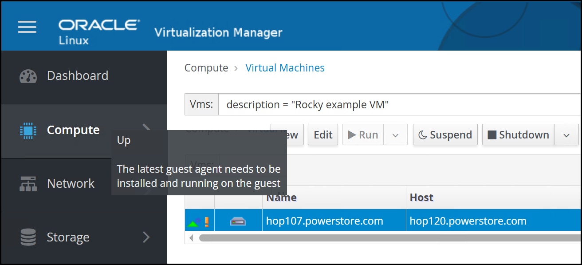The image size is (582, 265).
Task: Open the Compute menu item
Action: (x=84, y=130)
